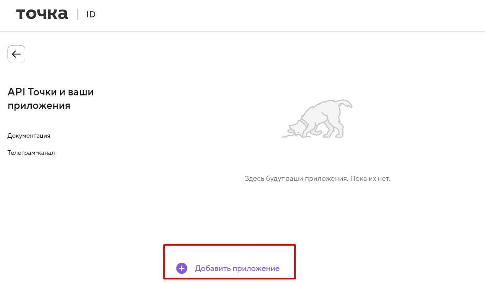This screenshot has width=485, height=283.
Task: Click the heading API Точки и ваши приложения
Action: pyautogui.click(x=51, y=99)
